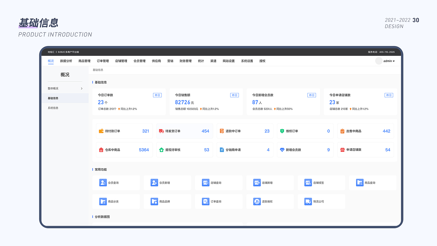Open the 会员管理 top menu
Image resolution: width=437 pixels, height=246 pixels.
click(x=140, y=61)
